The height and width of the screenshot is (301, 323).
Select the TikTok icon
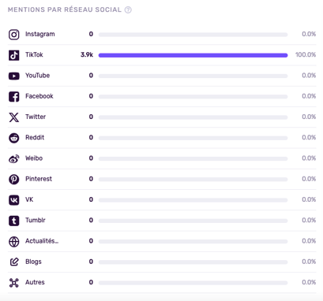coord(14,55)
